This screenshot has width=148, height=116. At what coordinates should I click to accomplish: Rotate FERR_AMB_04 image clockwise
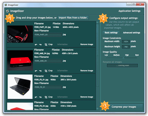pos(40,71)
